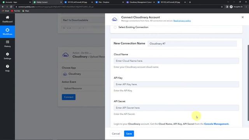Image resolution: width=249 pixels, height=140 pixels.
Task: Open Workflows in the sidebar
Action: [x=7, y=31]
